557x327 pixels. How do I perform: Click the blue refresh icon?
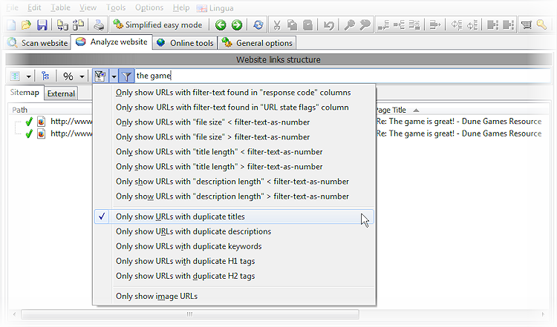point(258,24)
